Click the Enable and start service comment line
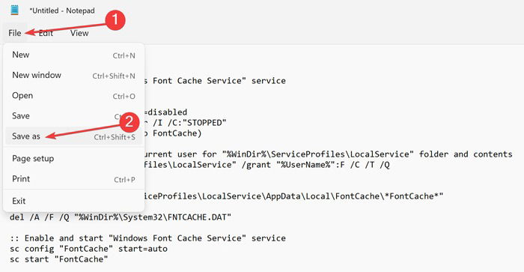 click(147, 238)
